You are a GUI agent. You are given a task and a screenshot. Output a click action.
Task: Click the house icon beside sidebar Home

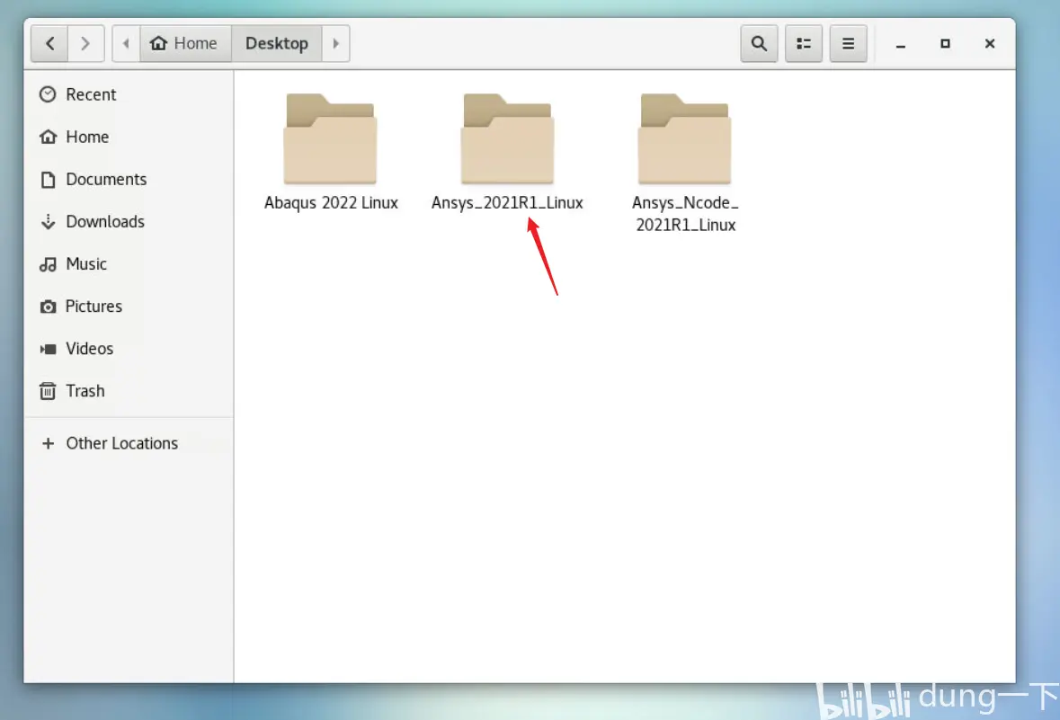tap(48, 137)
